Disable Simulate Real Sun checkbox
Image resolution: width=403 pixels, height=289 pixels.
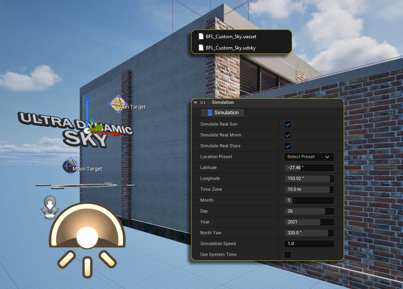(x=288, y=124)
